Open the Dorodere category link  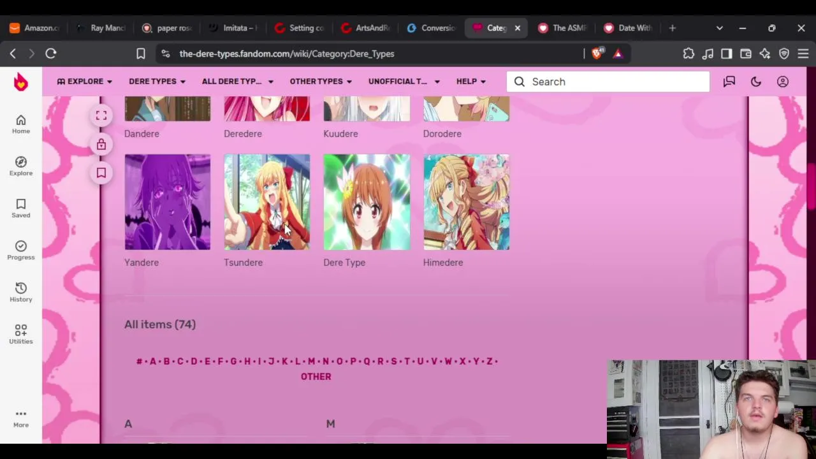pyautogui.click(x=442, y=134)
